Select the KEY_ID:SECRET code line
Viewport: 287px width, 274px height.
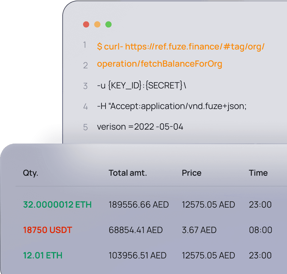point(142,85)
